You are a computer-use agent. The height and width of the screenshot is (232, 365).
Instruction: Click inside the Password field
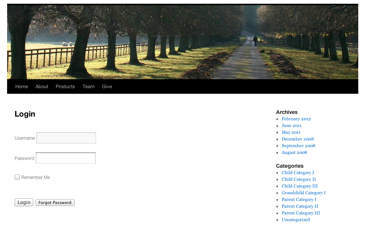coord(65,158)
